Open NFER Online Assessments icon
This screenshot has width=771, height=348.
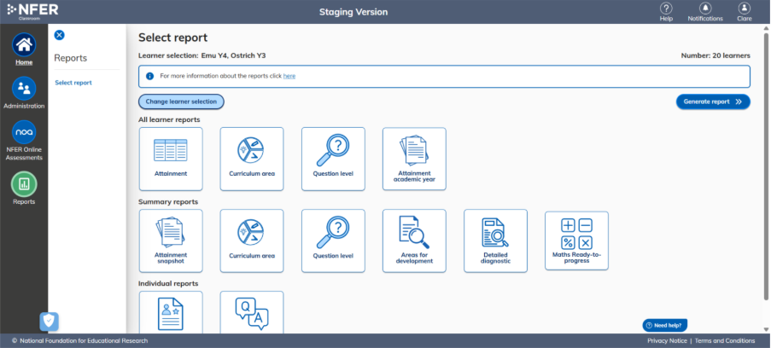click(x=24, y=132)
